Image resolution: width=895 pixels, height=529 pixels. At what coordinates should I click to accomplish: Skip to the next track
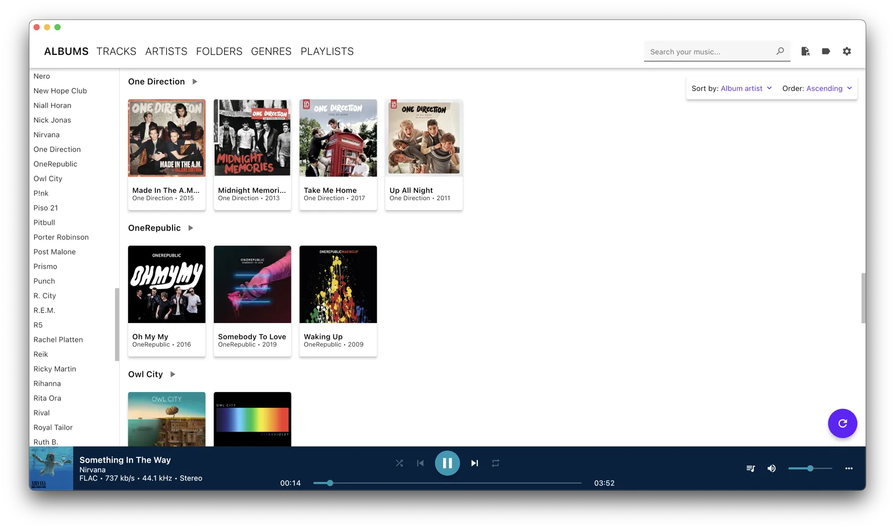tap(474, 463)
